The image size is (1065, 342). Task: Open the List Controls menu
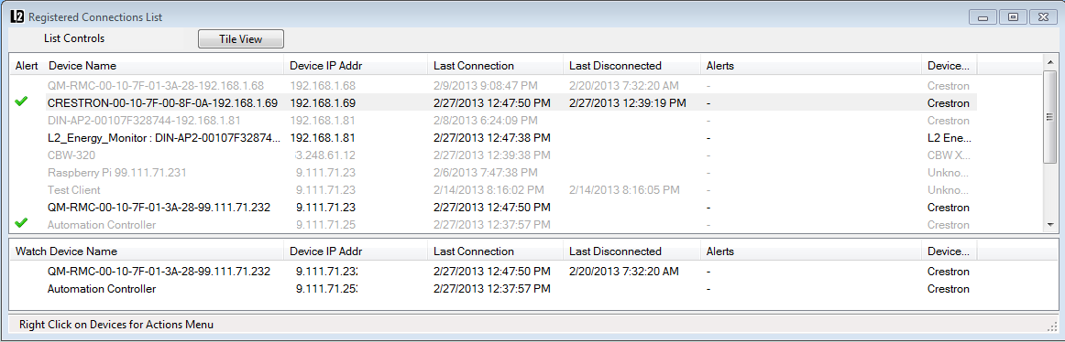pyautogui.click(x=74, y=38)
